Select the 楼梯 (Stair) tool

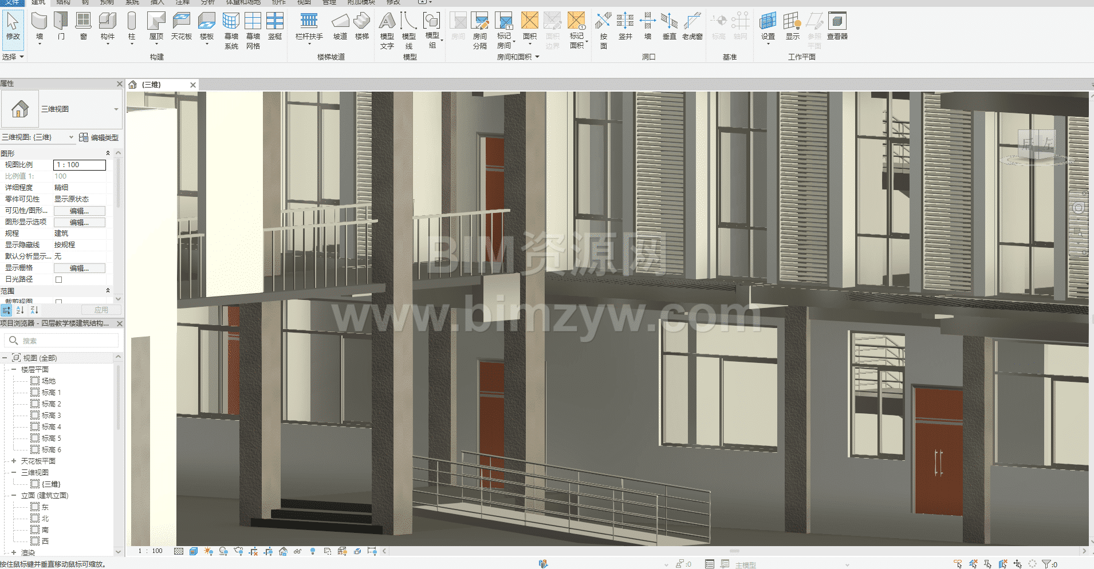[361, 26]
